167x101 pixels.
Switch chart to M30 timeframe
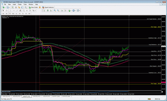[13, 14]
